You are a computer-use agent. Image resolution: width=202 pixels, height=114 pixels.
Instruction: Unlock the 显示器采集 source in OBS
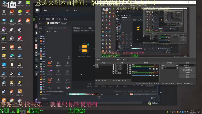click(130, 73)
